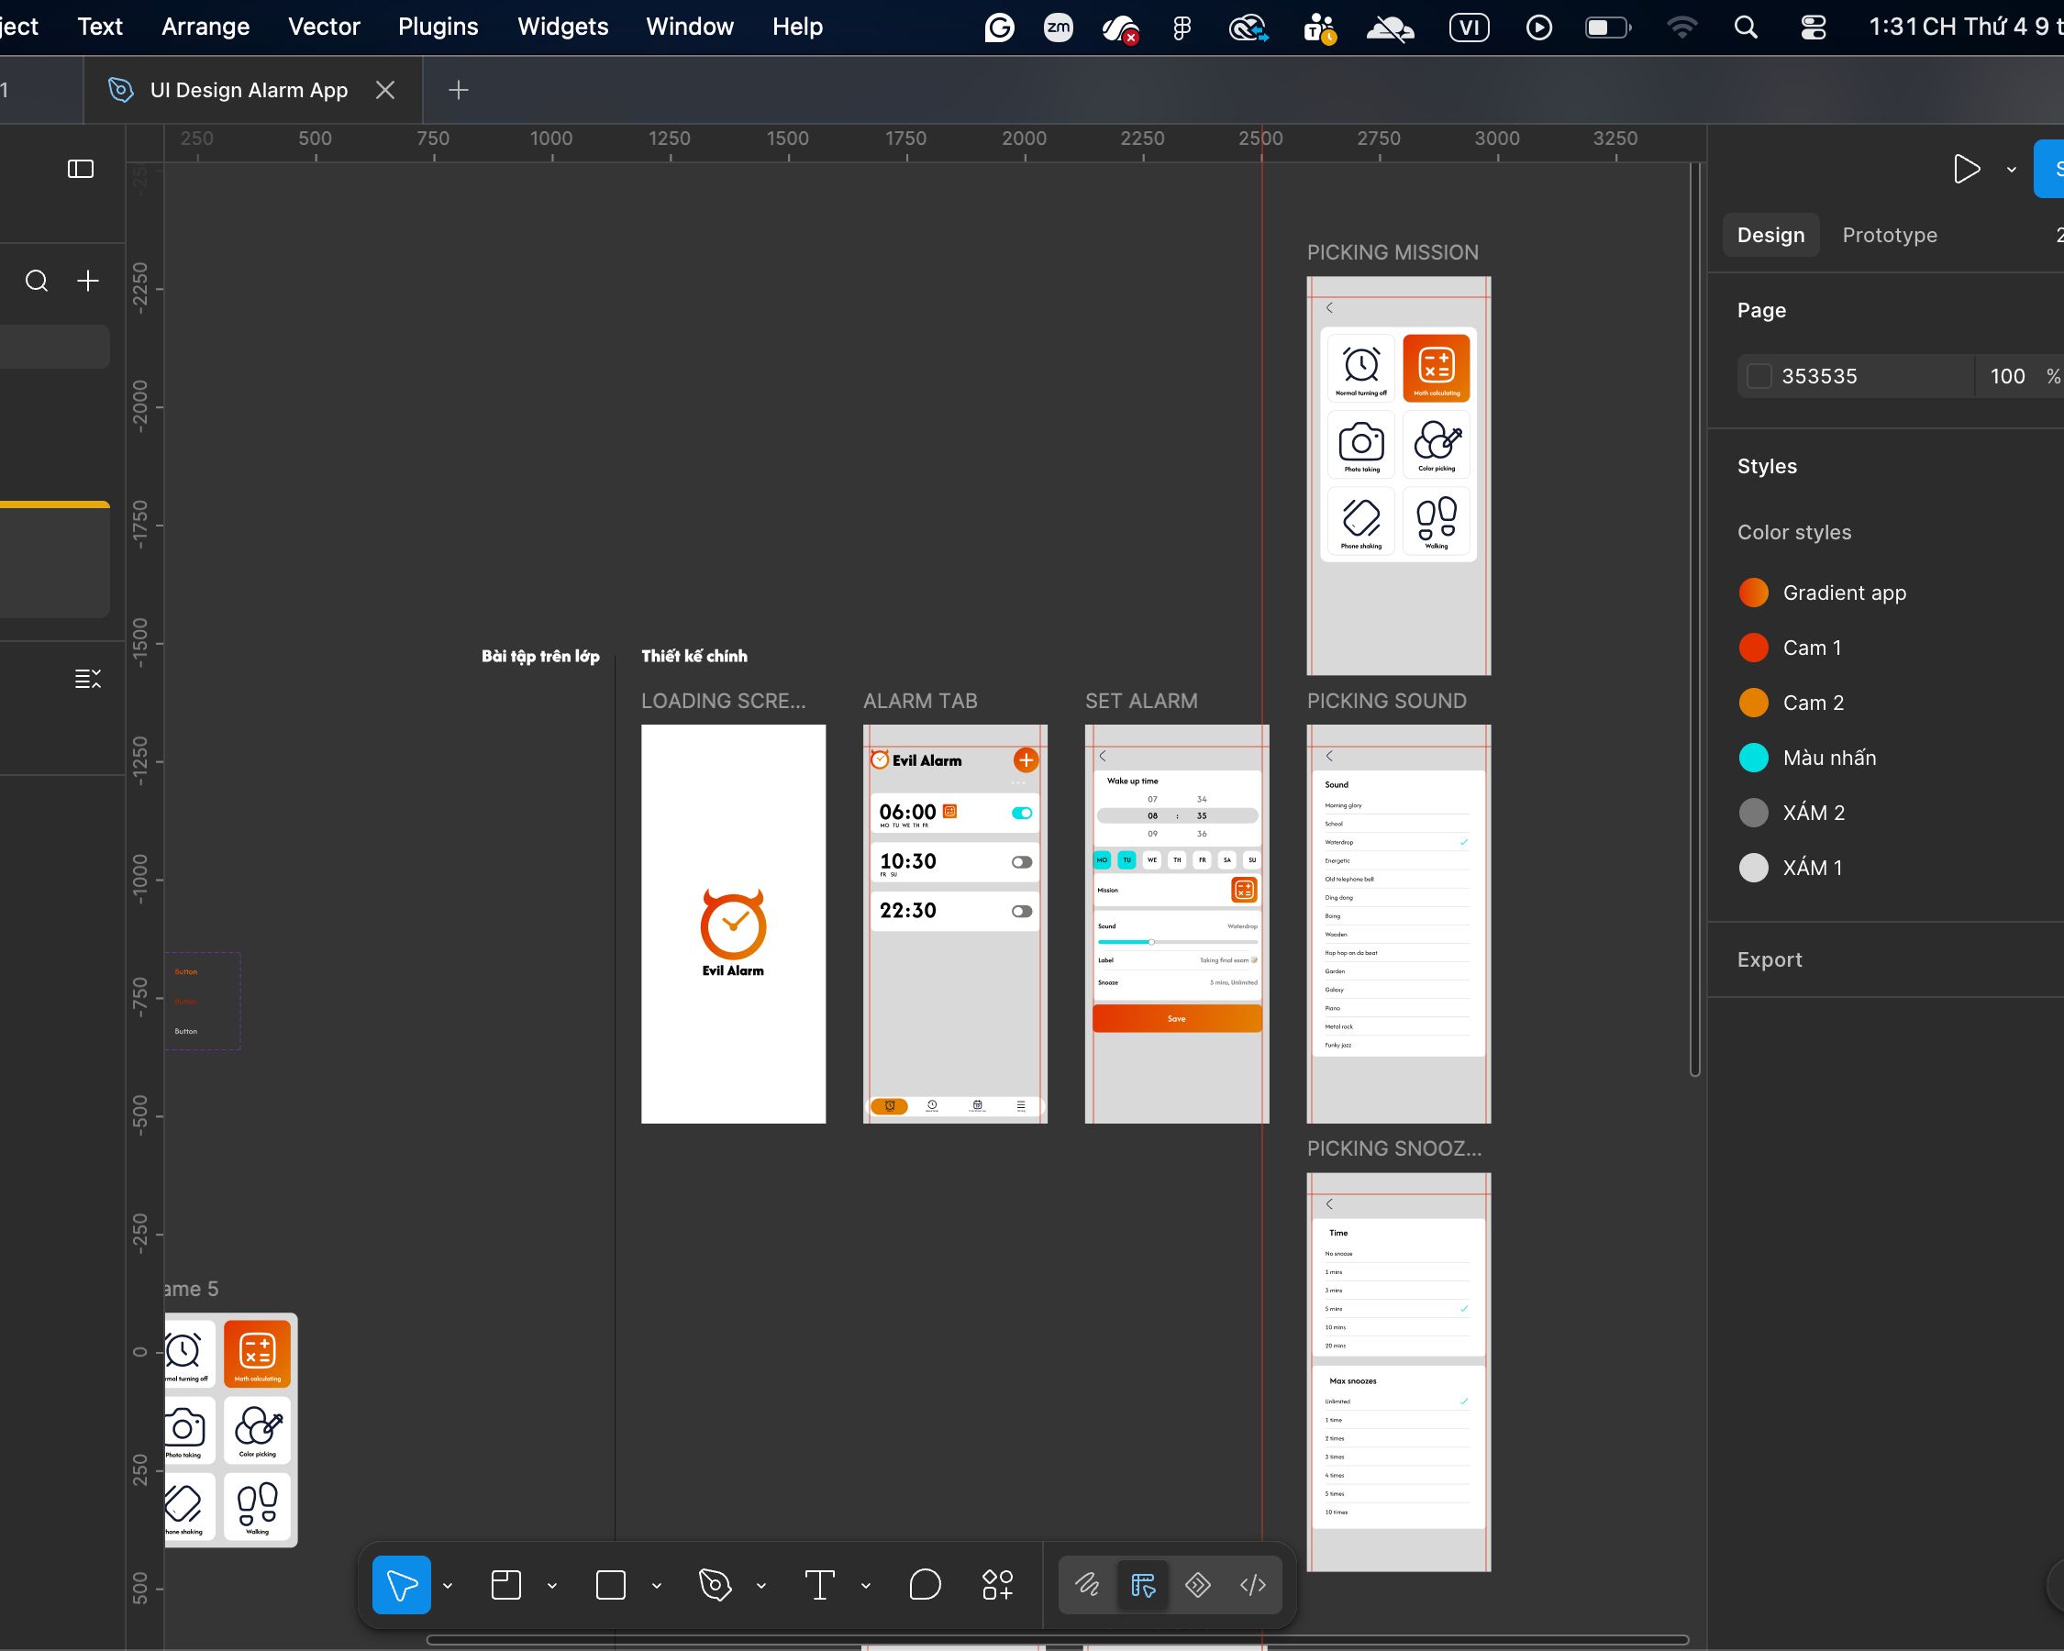Click the component actions diamond icon
This screenshot has height=1651, width=2064.
(x=1198, y=1585)
